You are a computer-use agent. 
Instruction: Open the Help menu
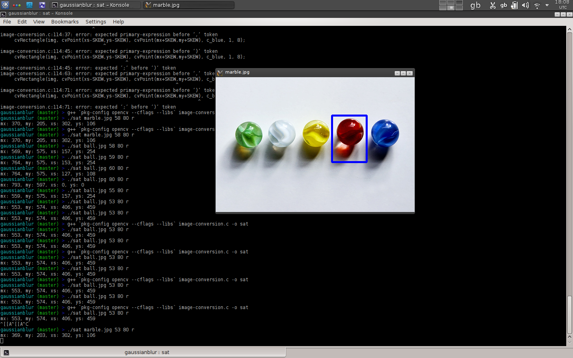tap(118, 22)
